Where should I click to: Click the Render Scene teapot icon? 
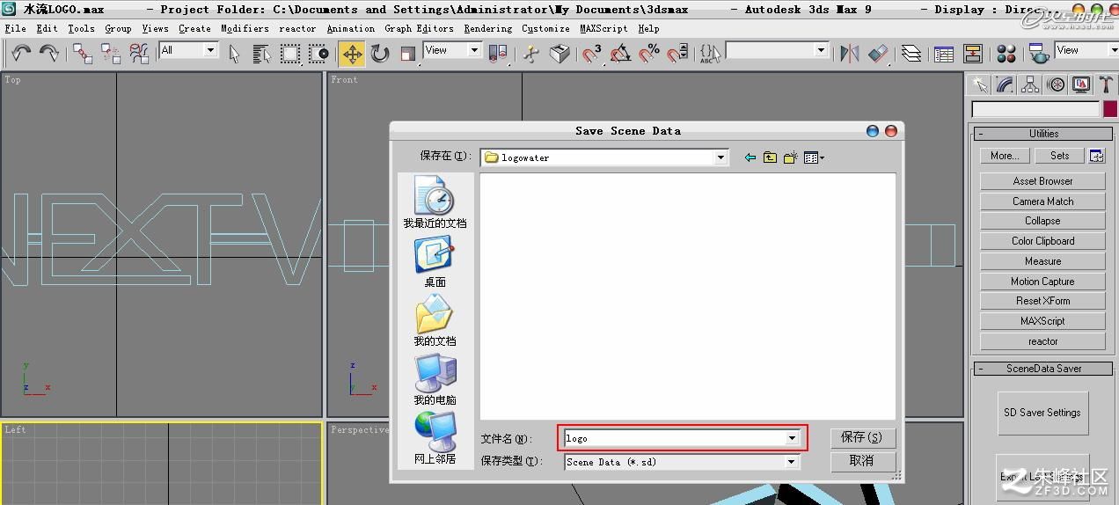click(x=1038, y=54)
